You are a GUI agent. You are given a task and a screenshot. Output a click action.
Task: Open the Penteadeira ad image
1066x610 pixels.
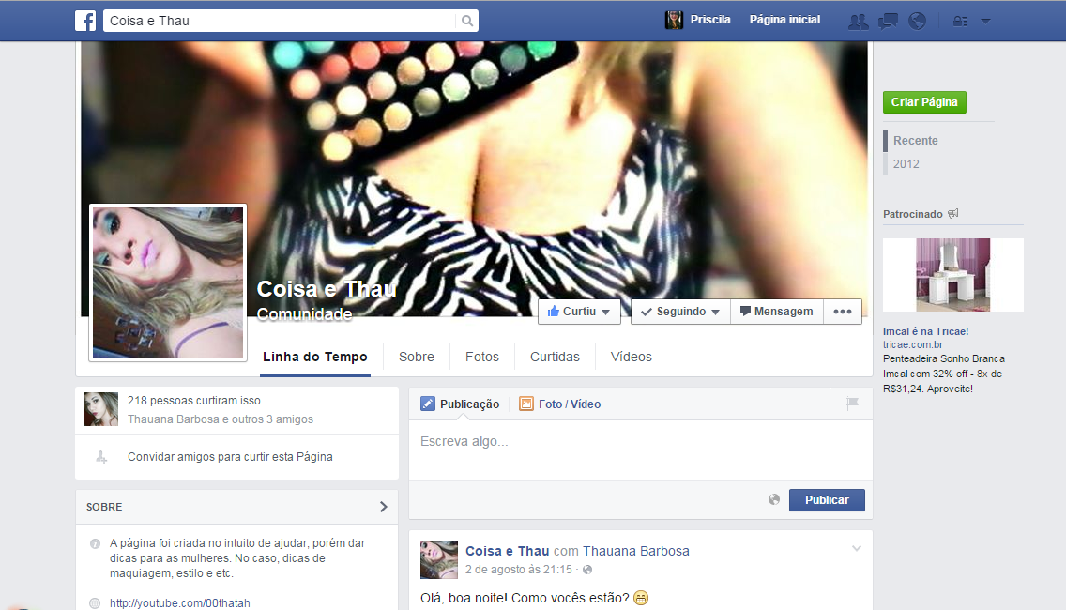(x=953, y=275)
